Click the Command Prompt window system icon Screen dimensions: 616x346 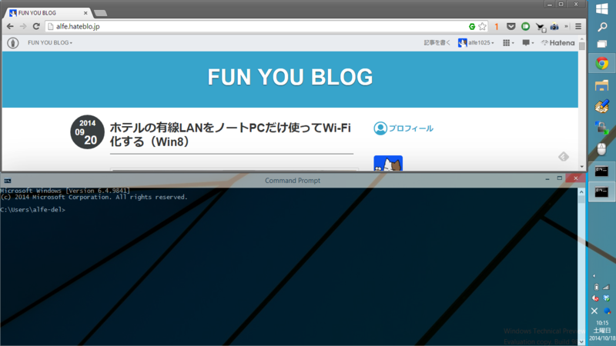tap(8, 181)
